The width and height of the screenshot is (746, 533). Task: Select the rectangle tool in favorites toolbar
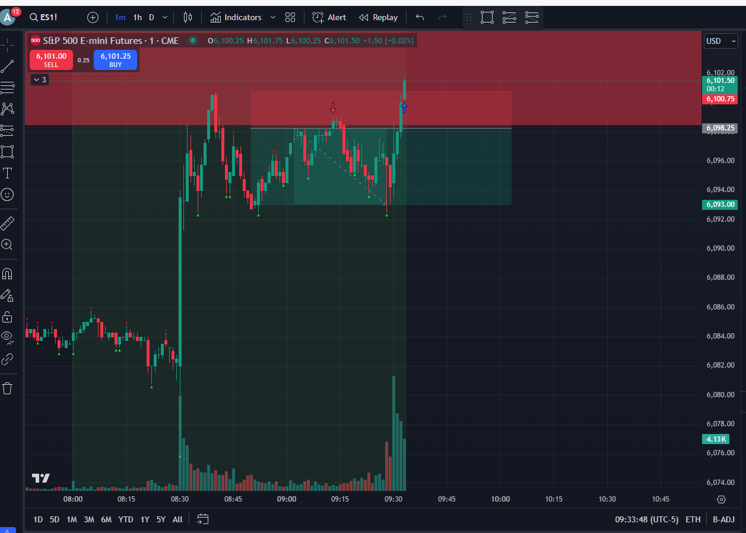487,17
